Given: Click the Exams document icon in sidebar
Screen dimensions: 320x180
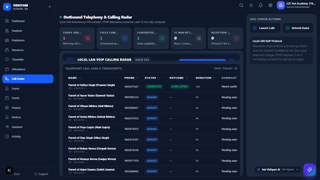Looking at the screenshot, I should click(7, 88).
